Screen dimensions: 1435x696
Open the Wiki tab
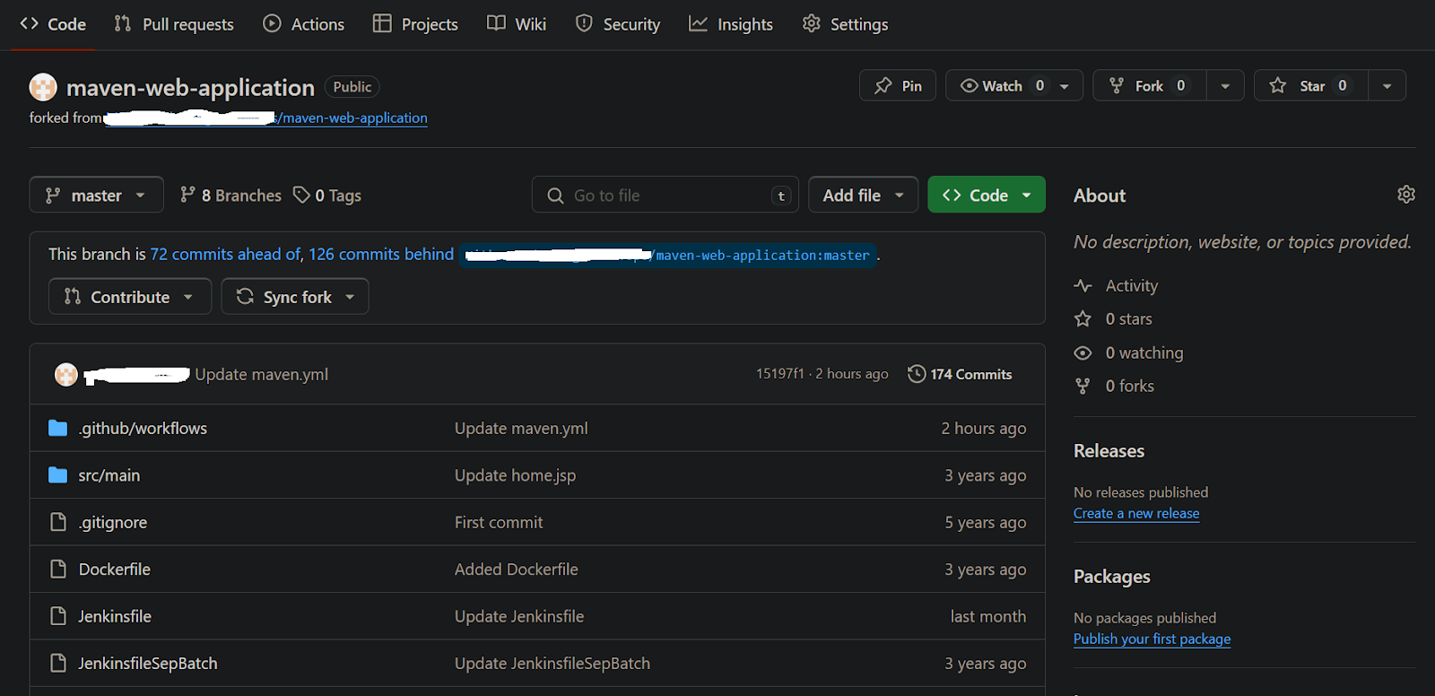tap(517, 24)
